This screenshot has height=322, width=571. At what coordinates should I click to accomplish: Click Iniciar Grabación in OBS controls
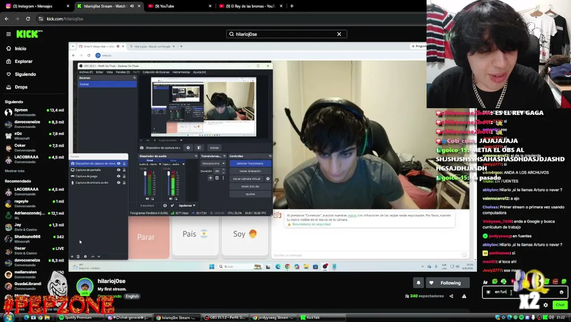click(250, 171)
